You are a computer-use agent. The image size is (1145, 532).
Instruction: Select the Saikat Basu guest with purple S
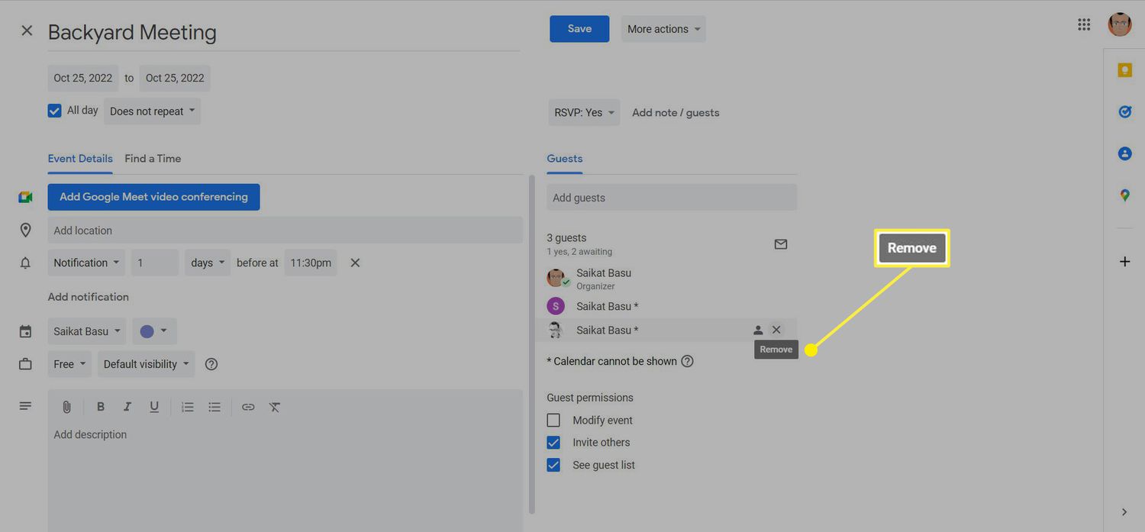(x=672, y=306)
